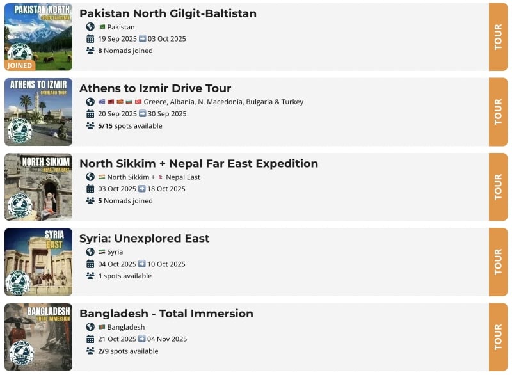Click the globe icon beside Syria
The height and width of the screenshot is (375, 512).
point(90,252)
